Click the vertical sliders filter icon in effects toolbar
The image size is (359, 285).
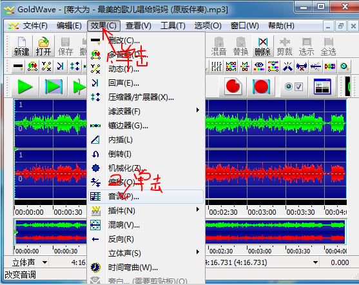217,66
